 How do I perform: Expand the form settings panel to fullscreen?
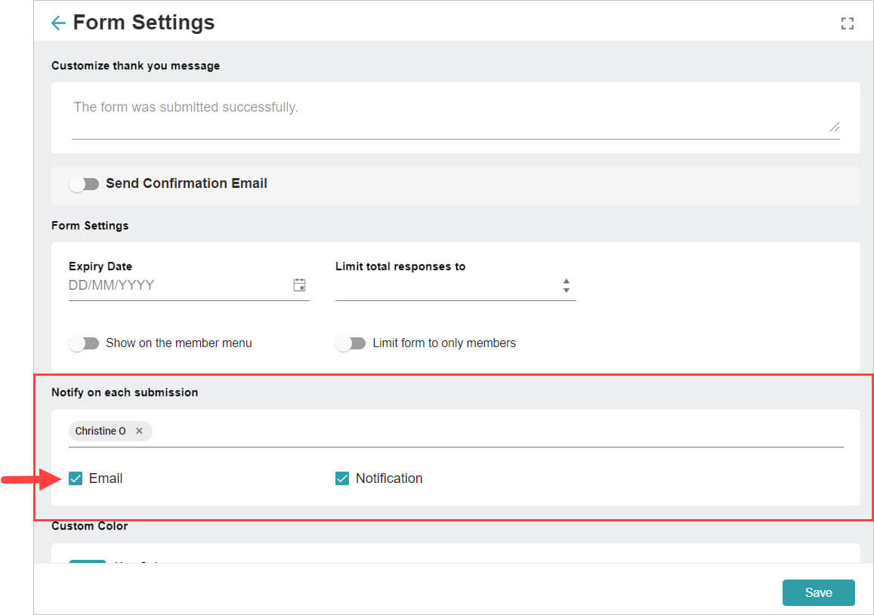[848, 23]
